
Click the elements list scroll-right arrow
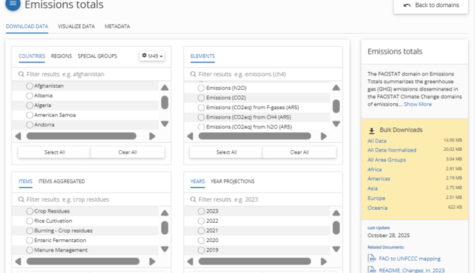(x=324, y=136)
